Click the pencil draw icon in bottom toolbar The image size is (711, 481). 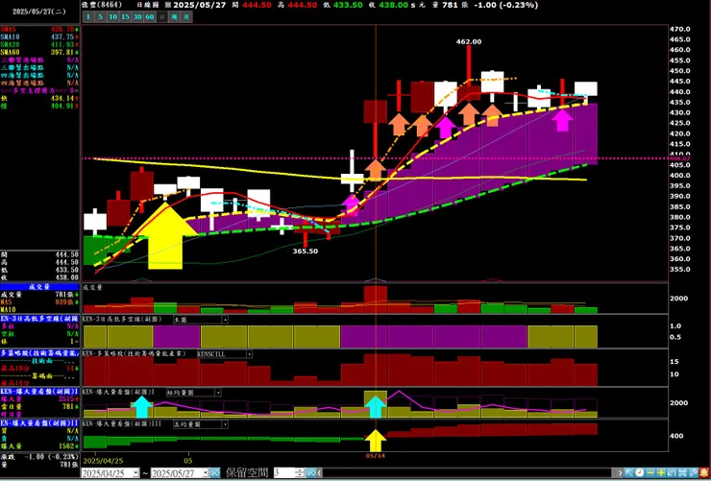click(x=694, y=473)
